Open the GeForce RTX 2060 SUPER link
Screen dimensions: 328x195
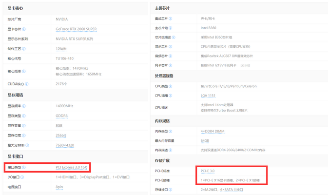pos(76,29)
